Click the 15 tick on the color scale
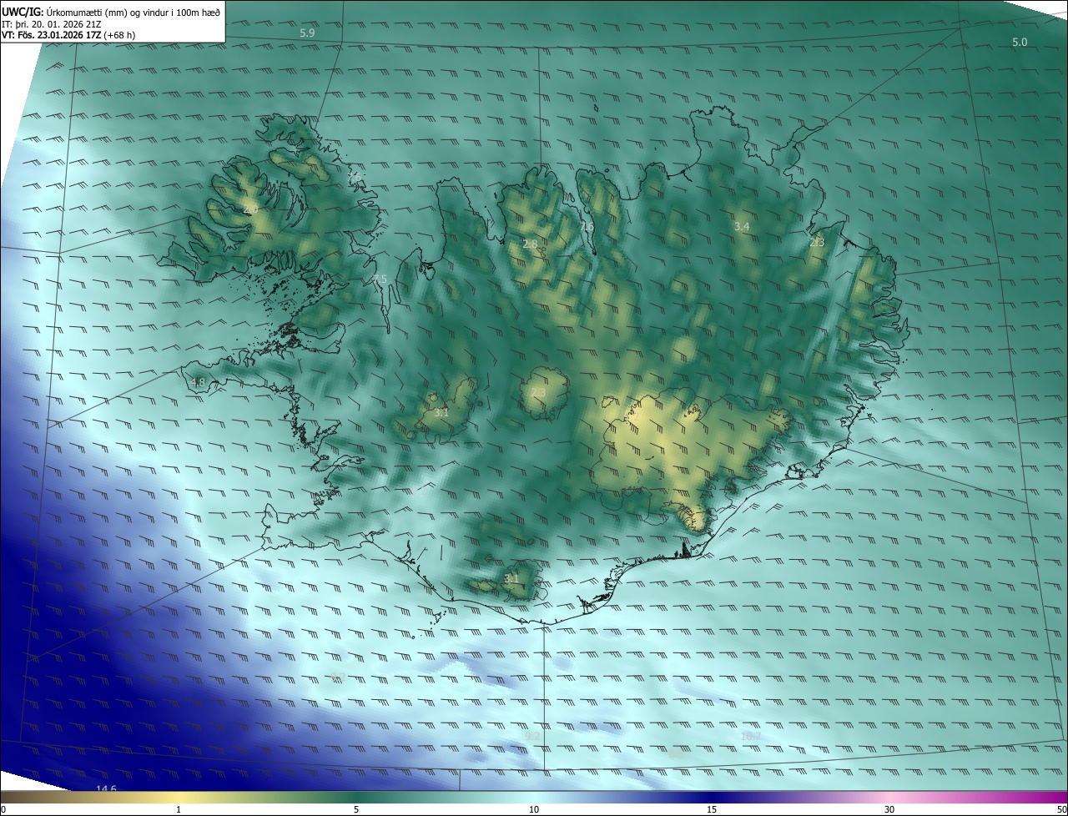This screenshot has width=1068, height=816. pyautogui.click(x=712, y=810)
